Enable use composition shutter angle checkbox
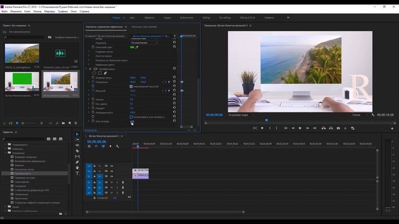This screenshot has height=224, width=399. coord(132,117)
